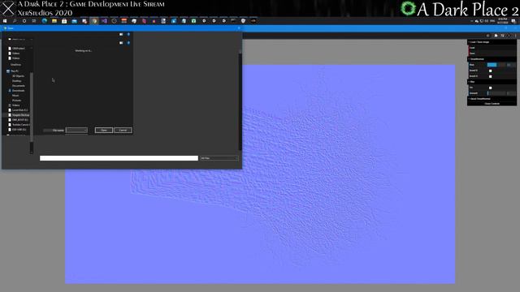Launch Microsoft Edge from the taskbar
520x292 pixels.
pos(45,21)
